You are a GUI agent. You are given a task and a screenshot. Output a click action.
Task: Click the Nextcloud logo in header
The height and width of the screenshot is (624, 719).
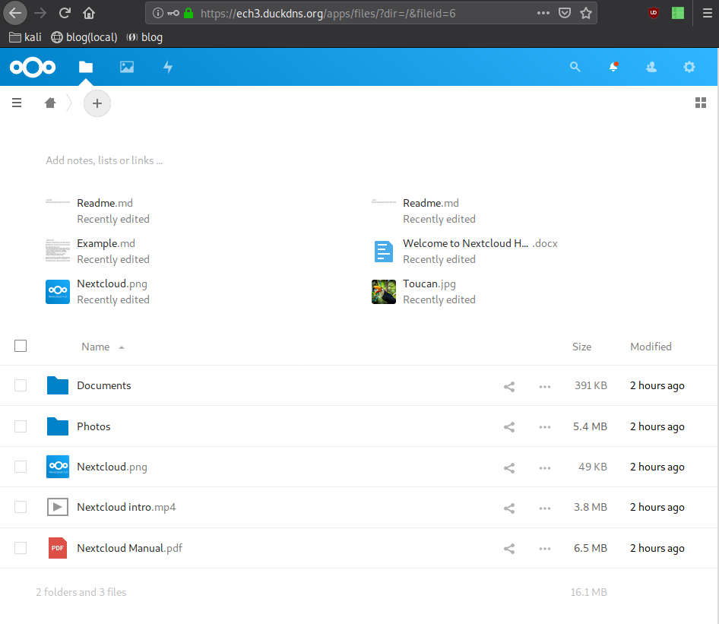[33, 68]
